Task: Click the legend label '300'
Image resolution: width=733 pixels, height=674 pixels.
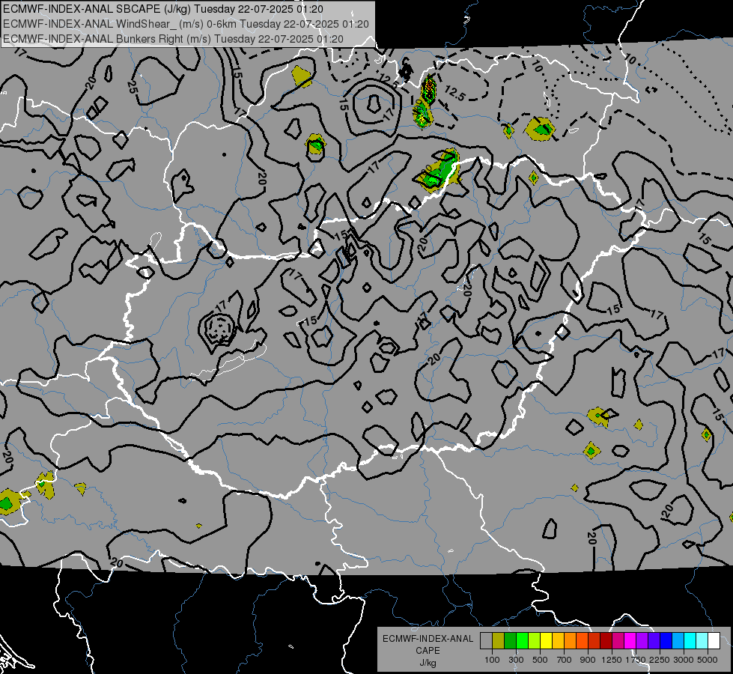Action: 516,660
